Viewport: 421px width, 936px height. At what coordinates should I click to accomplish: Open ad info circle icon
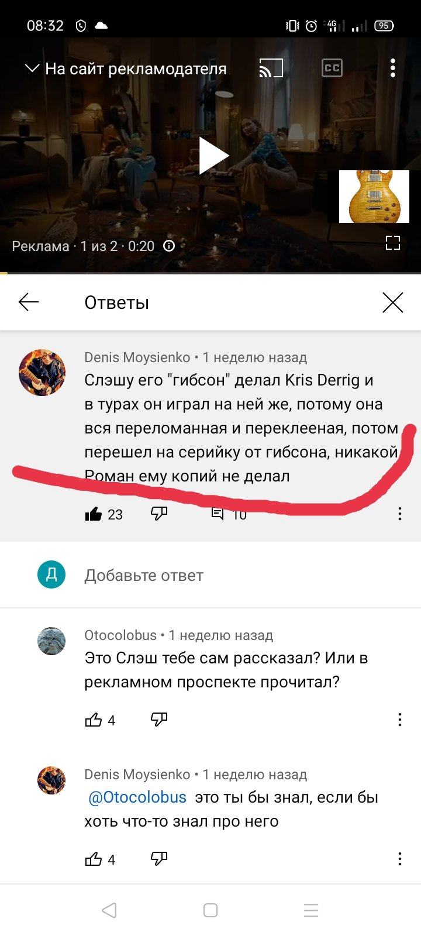(169, 246)
